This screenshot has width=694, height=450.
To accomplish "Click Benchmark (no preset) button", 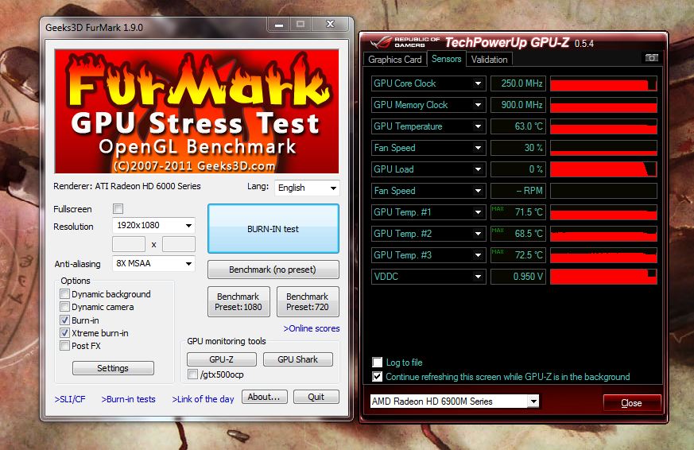I will point(273,270).
